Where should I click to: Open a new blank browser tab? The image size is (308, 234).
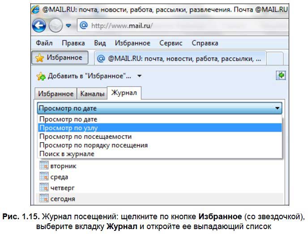(x=275, y=59)
